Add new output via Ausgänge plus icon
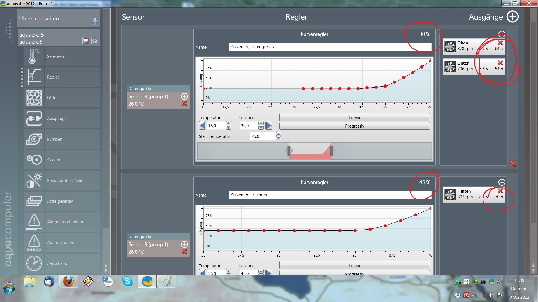This screenshot has height=302, width=538. [513, 17]
